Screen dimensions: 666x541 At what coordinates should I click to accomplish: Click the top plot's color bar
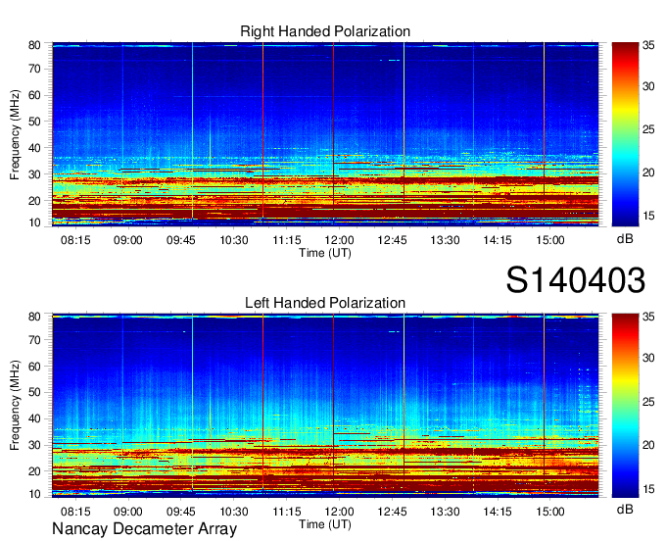coord(625,134)
